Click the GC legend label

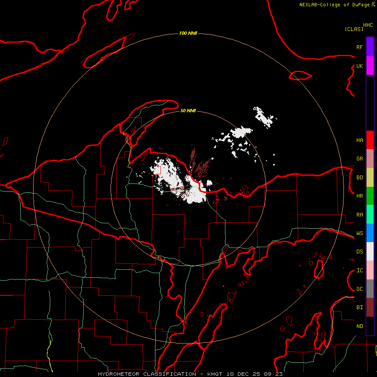359,289
